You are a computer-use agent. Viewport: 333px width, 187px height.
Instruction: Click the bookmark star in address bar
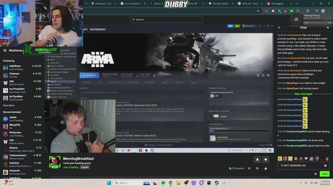[x=258, y=11]
